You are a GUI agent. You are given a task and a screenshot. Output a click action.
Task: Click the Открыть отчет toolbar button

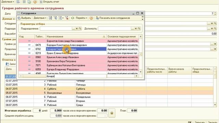click(49, 2)
